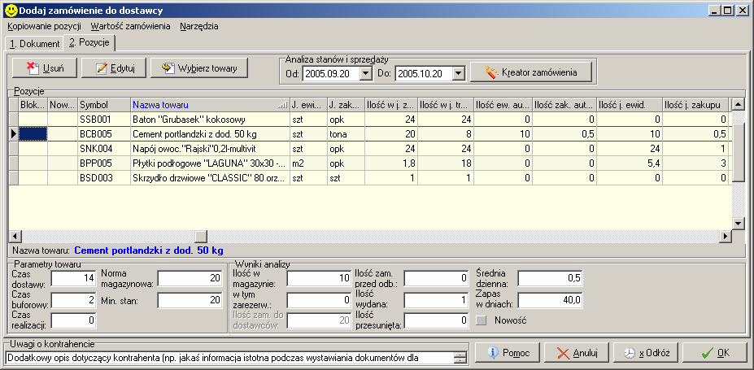The height and width of the screenshot is (370, 754).
Task: Click the Ilość j. ewid. column header
Action: tap(629, 105)
